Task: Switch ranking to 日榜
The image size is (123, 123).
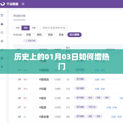Action: tap(17, 28)
